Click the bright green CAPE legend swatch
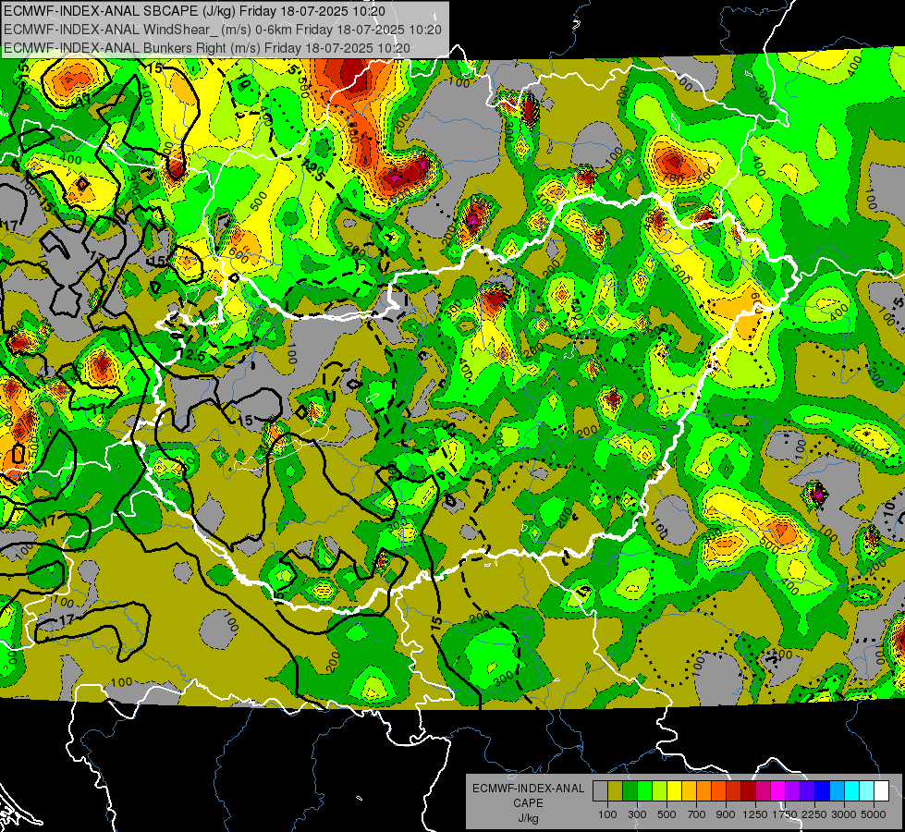The height and width of the screenshot is (832, 905). point(644,791)
